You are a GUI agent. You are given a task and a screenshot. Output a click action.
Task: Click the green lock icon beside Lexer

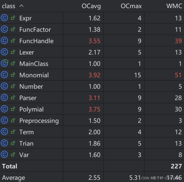[13, 52]
